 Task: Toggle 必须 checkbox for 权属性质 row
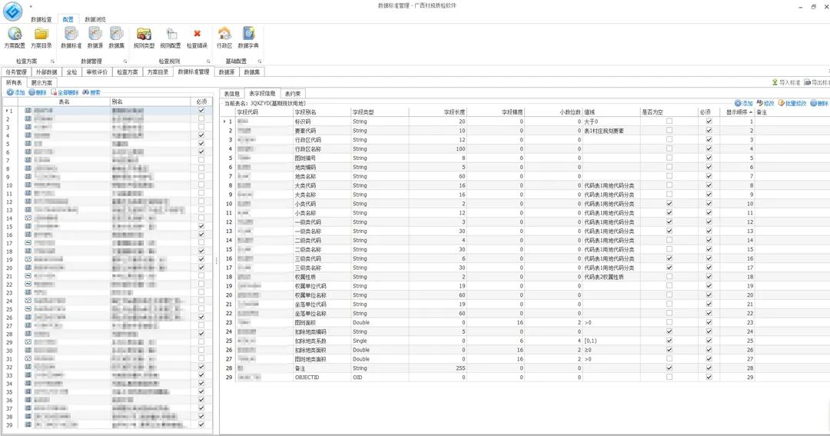tap(709, 277)
